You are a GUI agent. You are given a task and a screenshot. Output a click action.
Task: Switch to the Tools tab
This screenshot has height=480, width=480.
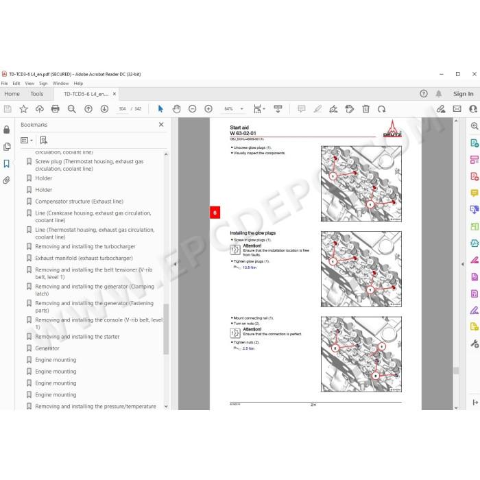37,94
